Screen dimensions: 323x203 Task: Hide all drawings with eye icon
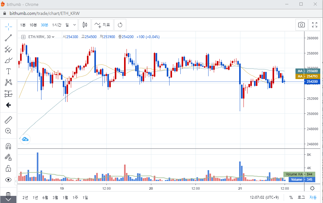(8, 180)
